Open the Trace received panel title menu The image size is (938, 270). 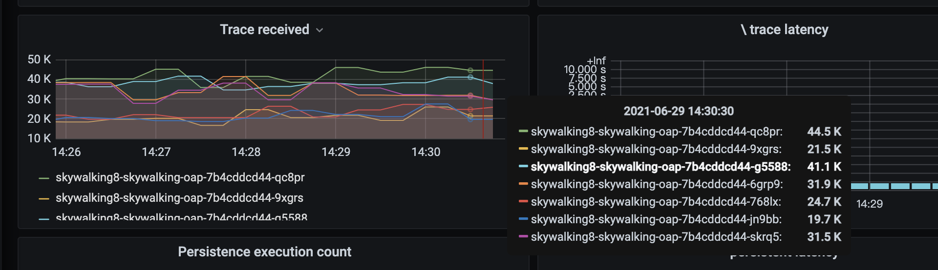click(x=264, y=30)
